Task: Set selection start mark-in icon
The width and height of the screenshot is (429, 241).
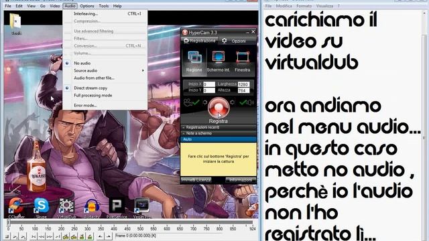Action: pyautogui.click(x=101, y=236)
